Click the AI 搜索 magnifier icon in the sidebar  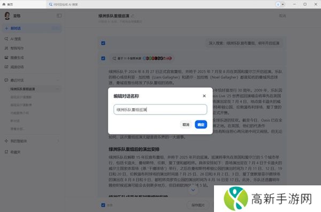pos(6,39)
